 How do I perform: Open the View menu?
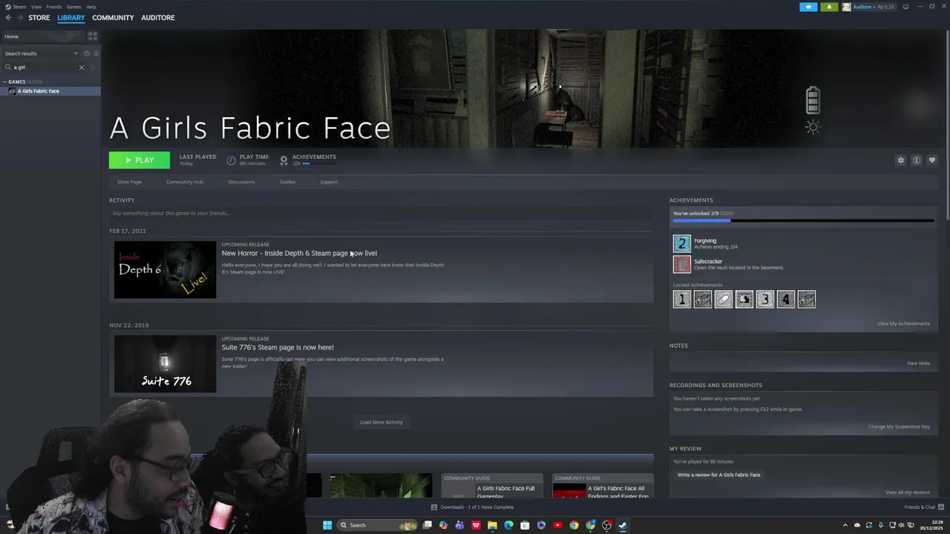36,7
